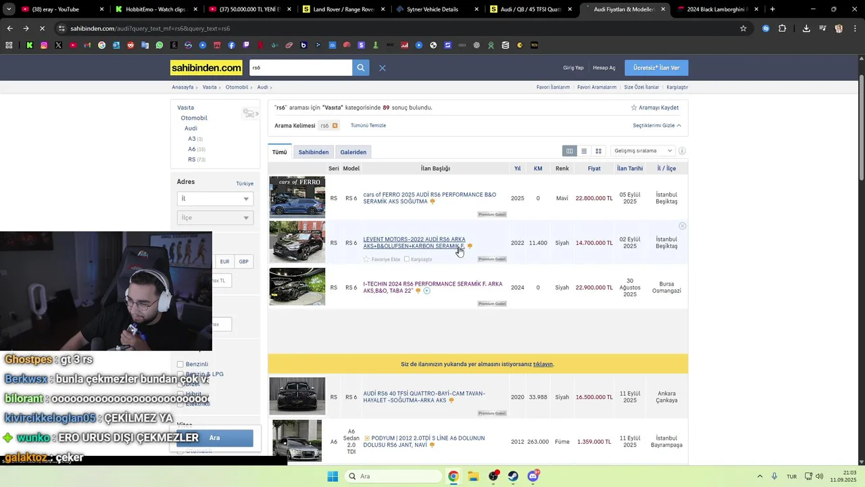This screenshot has width=865, height=487.
Task: Open Chrome downloads icon
Action: click(x=806, y=28)
